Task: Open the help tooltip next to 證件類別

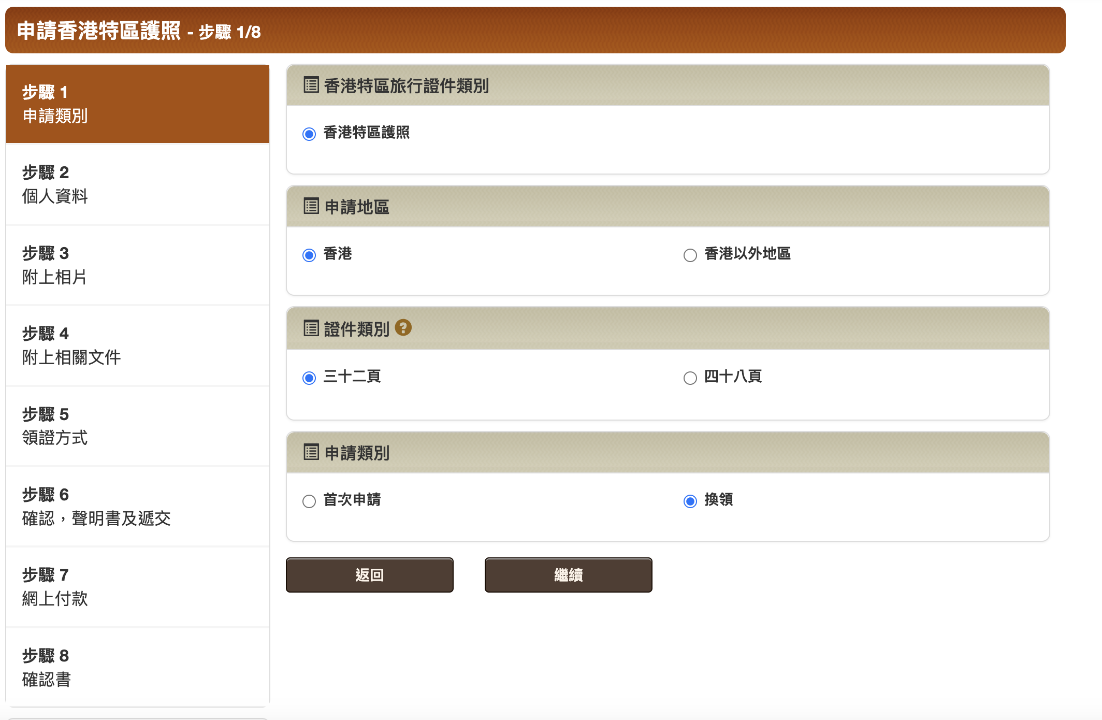Action: click(x=403, y=327)
